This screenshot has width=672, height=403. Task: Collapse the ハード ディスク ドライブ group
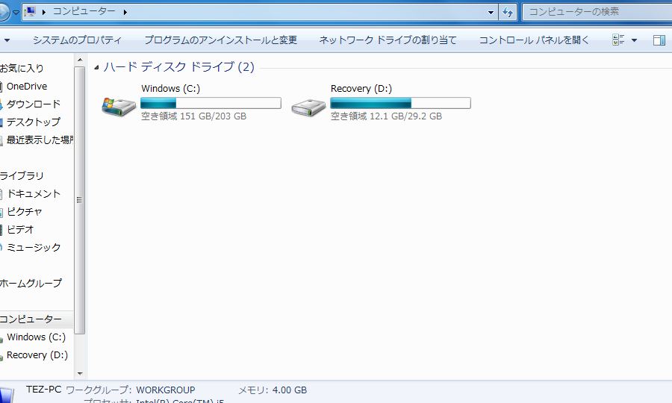pos(96,68)
